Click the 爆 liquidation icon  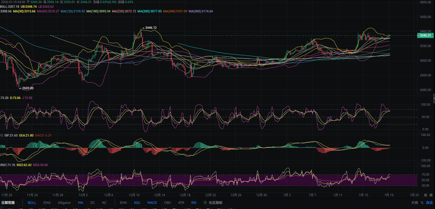coord(431,195)
